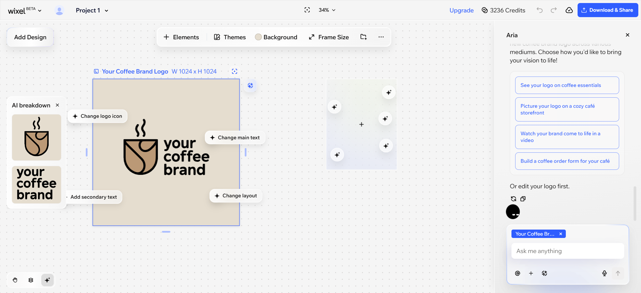Click Change layout suggestion
This screenshot has width=641, height=293.
coord(236,196)
